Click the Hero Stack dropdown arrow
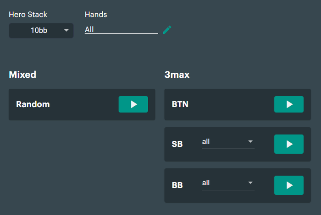321x215 pixels. [x=66, y=31]
